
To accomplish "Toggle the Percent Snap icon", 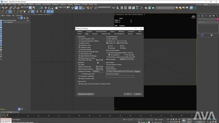I will 88,8.
